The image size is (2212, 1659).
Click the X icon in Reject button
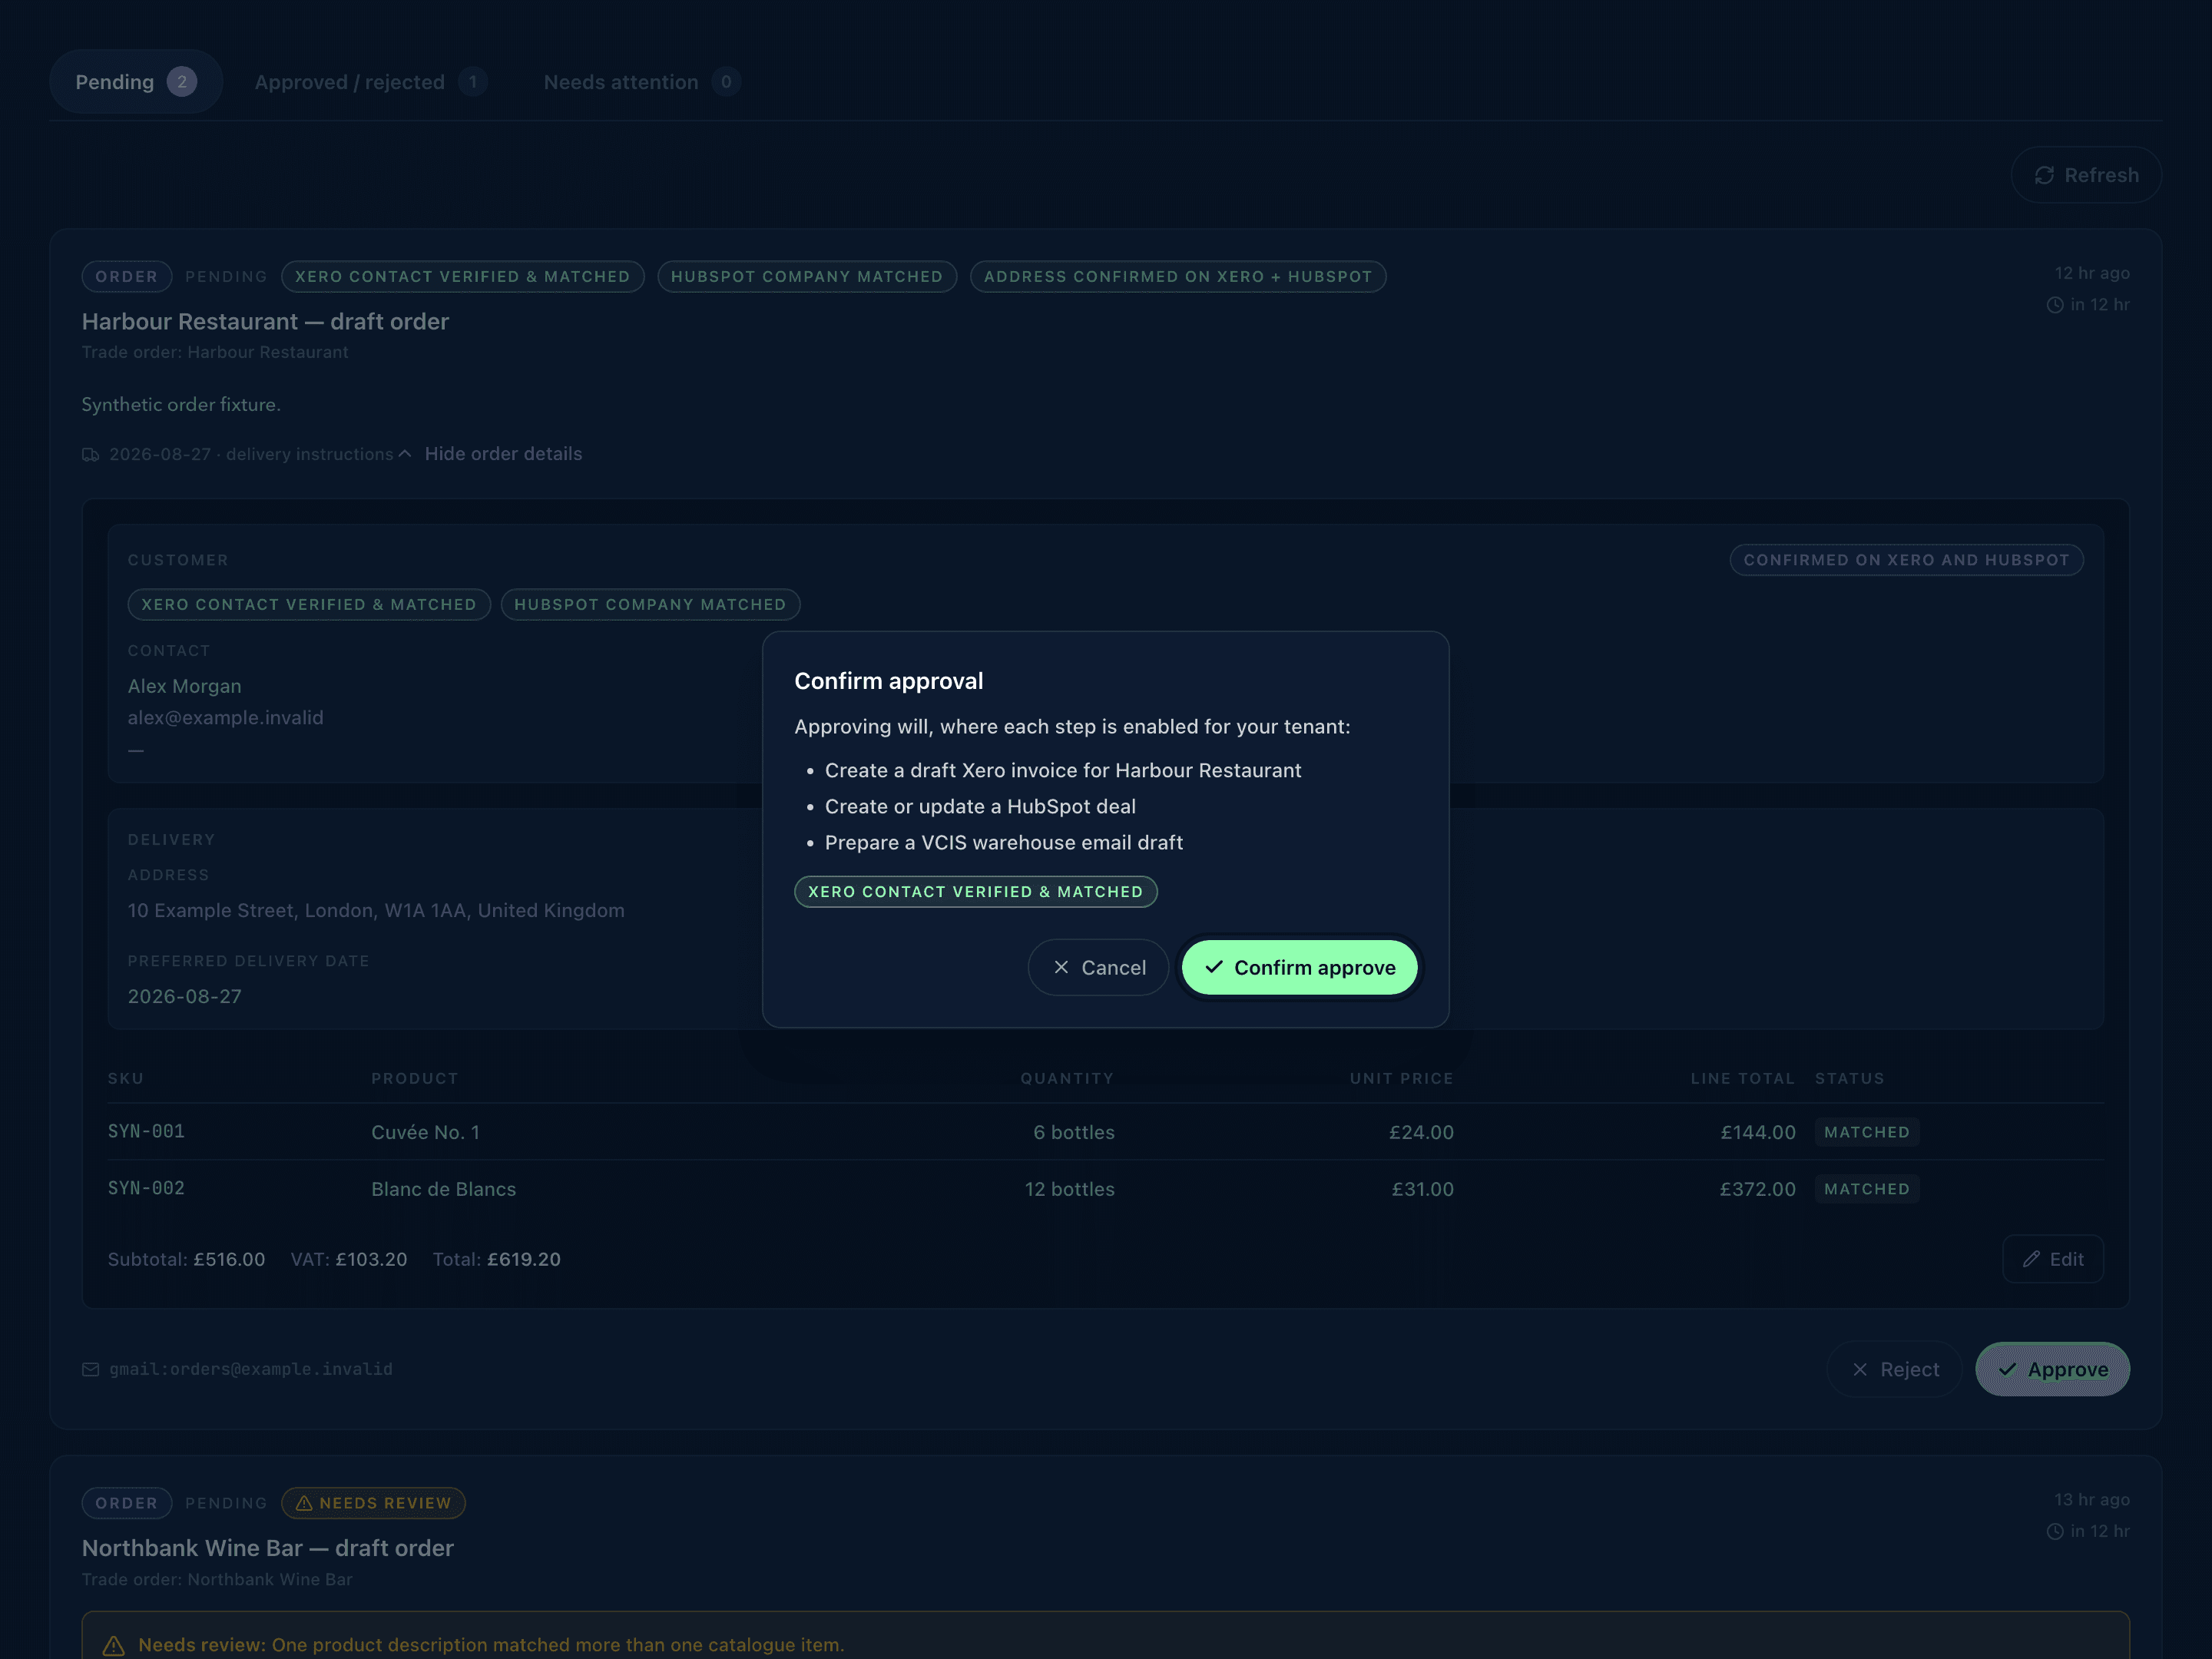tap(1860, 1369)
